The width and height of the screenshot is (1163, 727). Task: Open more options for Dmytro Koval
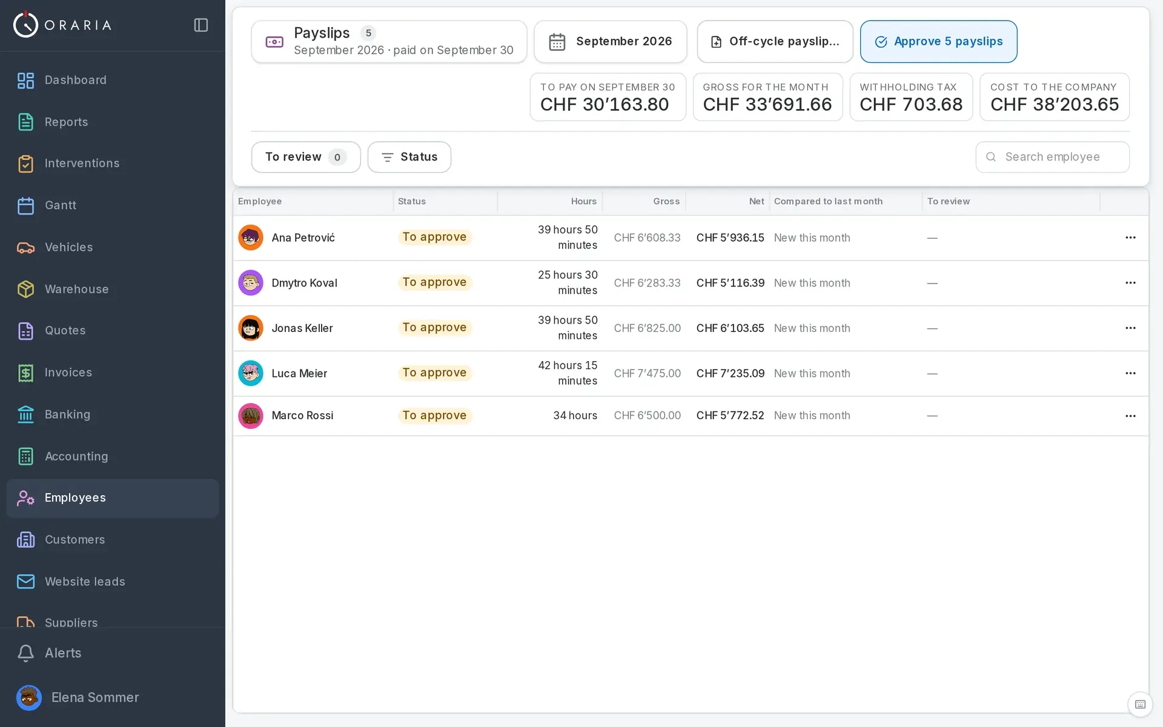pos(1130,283)
